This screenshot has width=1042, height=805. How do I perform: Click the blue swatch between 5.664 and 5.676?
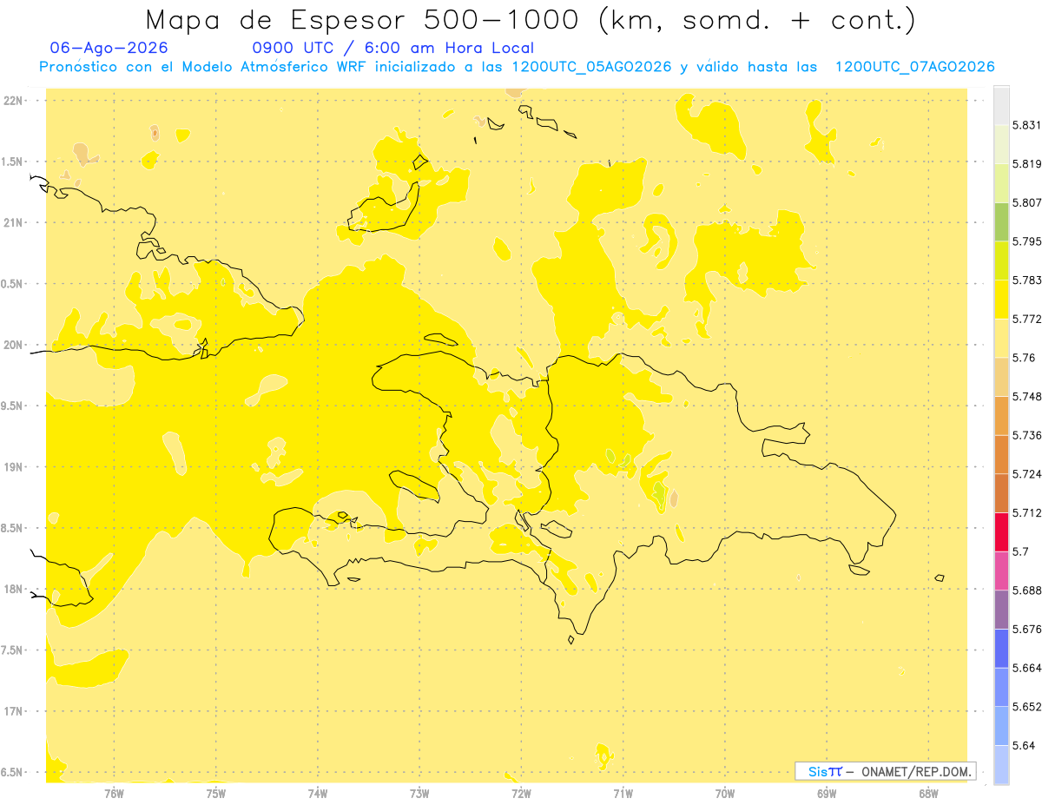point(1001,649)
